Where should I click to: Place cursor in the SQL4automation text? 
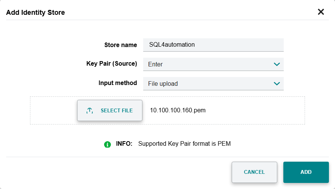pos(172,45)
